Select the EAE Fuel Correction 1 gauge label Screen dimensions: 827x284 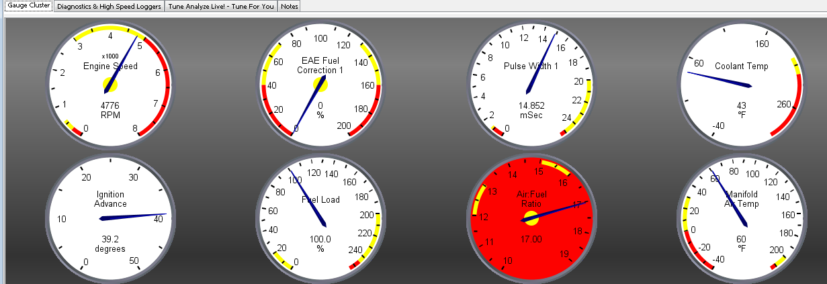pyautogui.click(x=320, y=65)
